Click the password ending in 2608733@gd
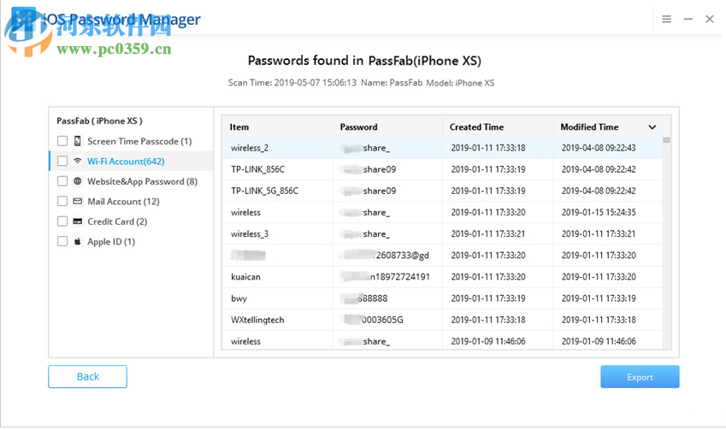The height and width of the screenshot is (430, 726). pos(385,255)
